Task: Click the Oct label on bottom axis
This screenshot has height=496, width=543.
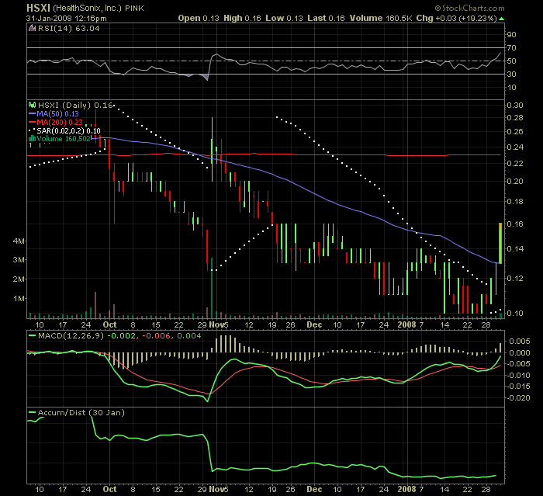Action: tap(110, 490)
